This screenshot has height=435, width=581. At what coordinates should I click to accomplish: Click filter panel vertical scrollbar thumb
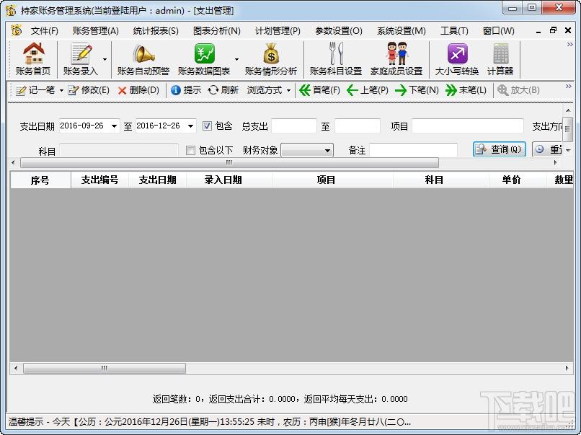567,129
